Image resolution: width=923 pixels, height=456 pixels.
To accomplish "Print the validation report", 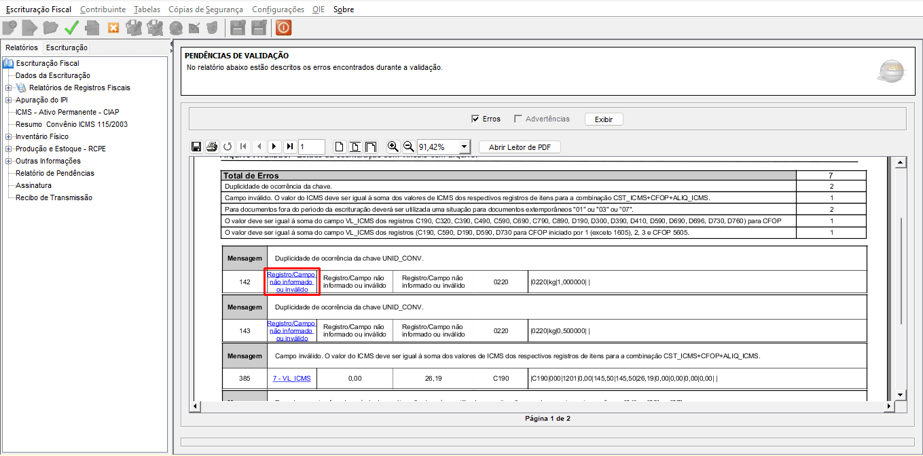I will click(x=211, y=147).
